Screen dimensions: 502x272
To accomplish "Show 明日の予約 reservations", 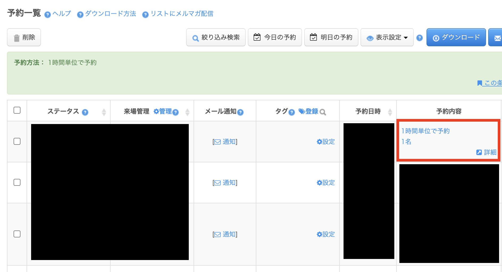I will pyautogui.click(x=331, y=38).
